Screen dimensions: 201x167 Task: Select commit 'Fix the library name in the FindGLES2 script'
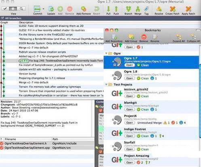[x=52, y=35]
